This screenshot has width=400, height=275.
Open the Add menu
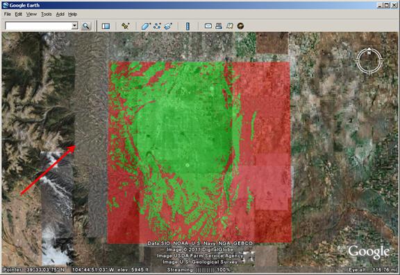click(60, 15)
